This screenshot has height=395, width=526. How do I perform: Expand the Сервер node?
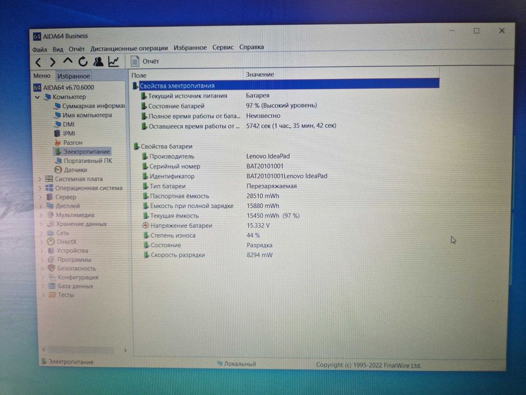point(40,197)
